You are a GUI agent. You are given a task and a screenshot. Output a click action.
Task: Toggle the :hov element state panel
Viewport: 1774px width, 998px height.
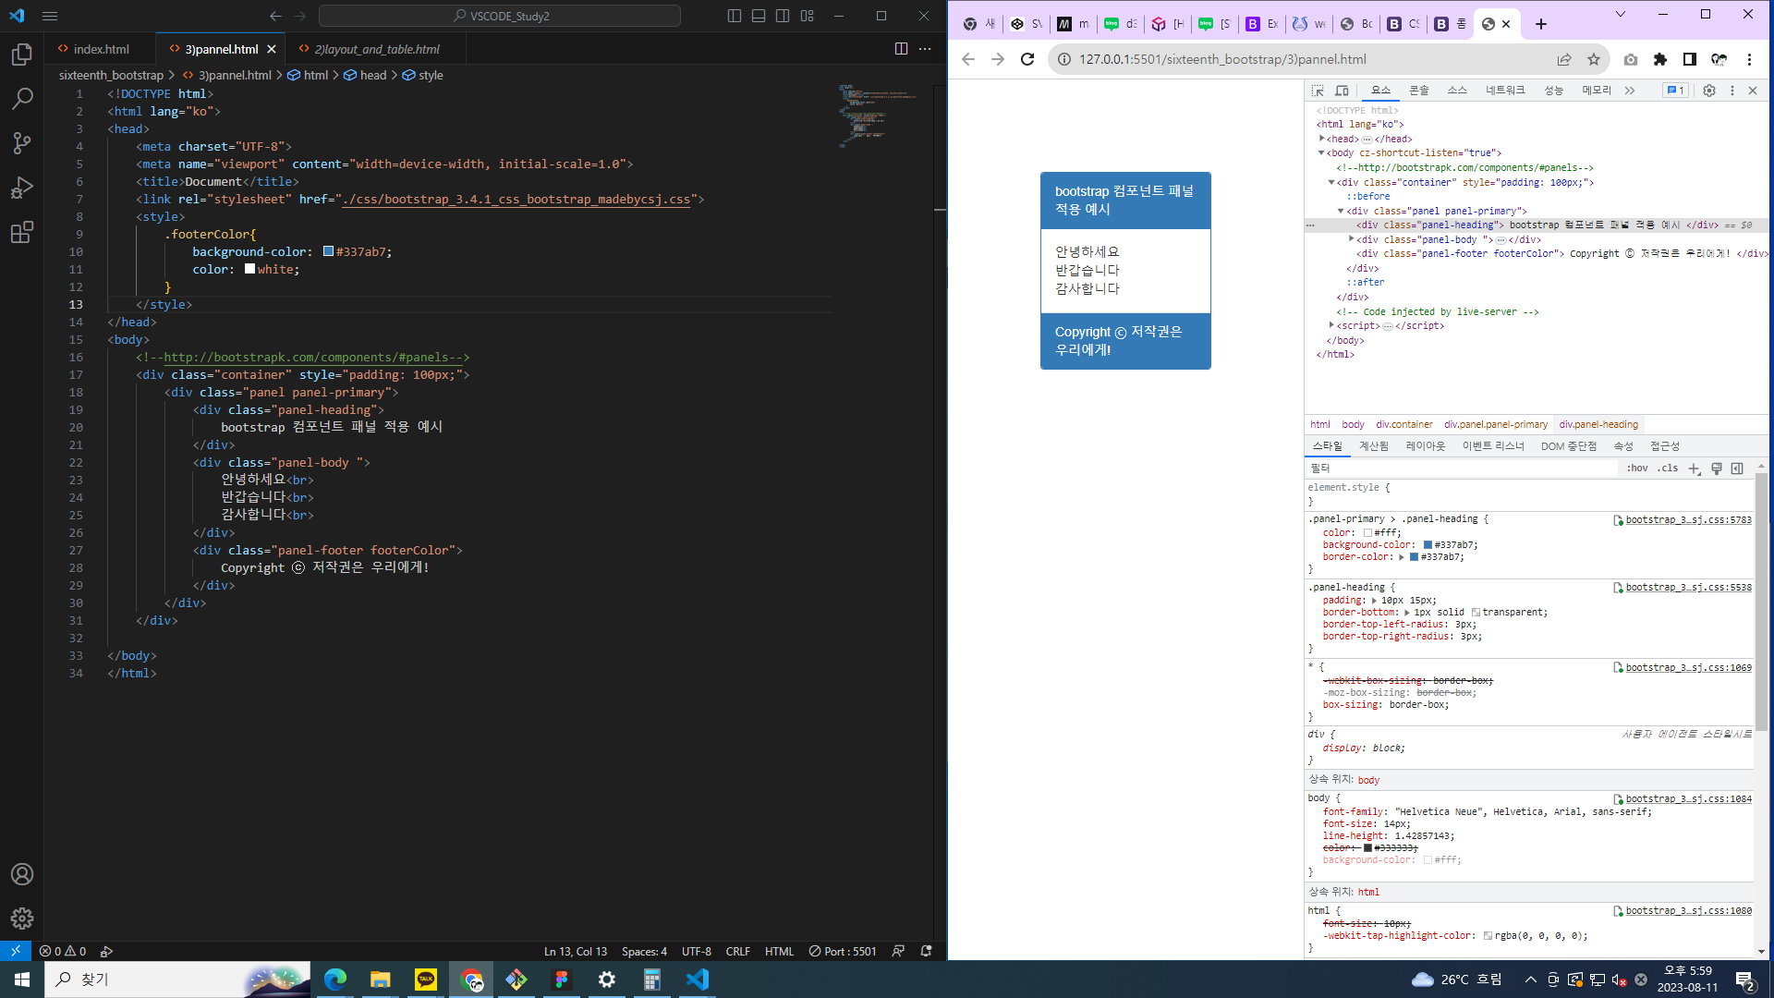coord(1637,469)
